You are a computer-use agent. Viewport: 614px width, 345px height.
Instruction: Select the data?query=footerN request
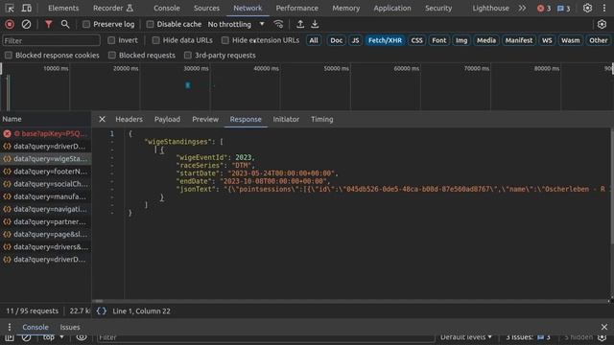coord(45,172)
